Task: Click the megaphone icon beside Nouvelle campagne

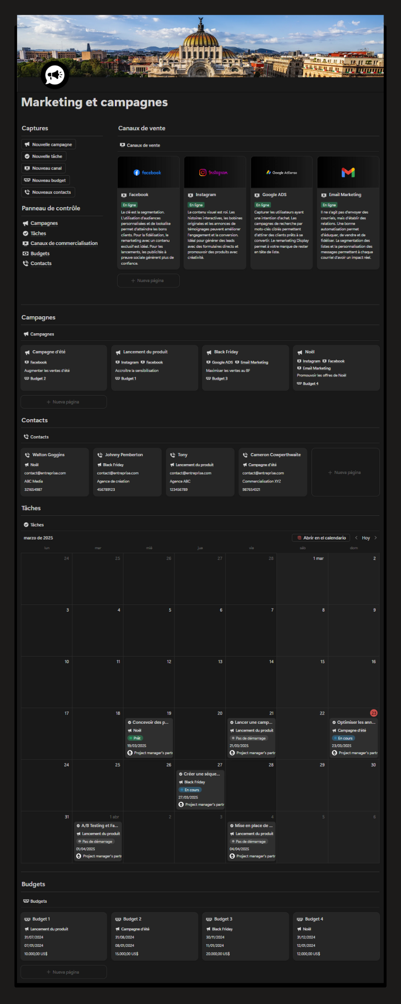Action: pos(27,145)
